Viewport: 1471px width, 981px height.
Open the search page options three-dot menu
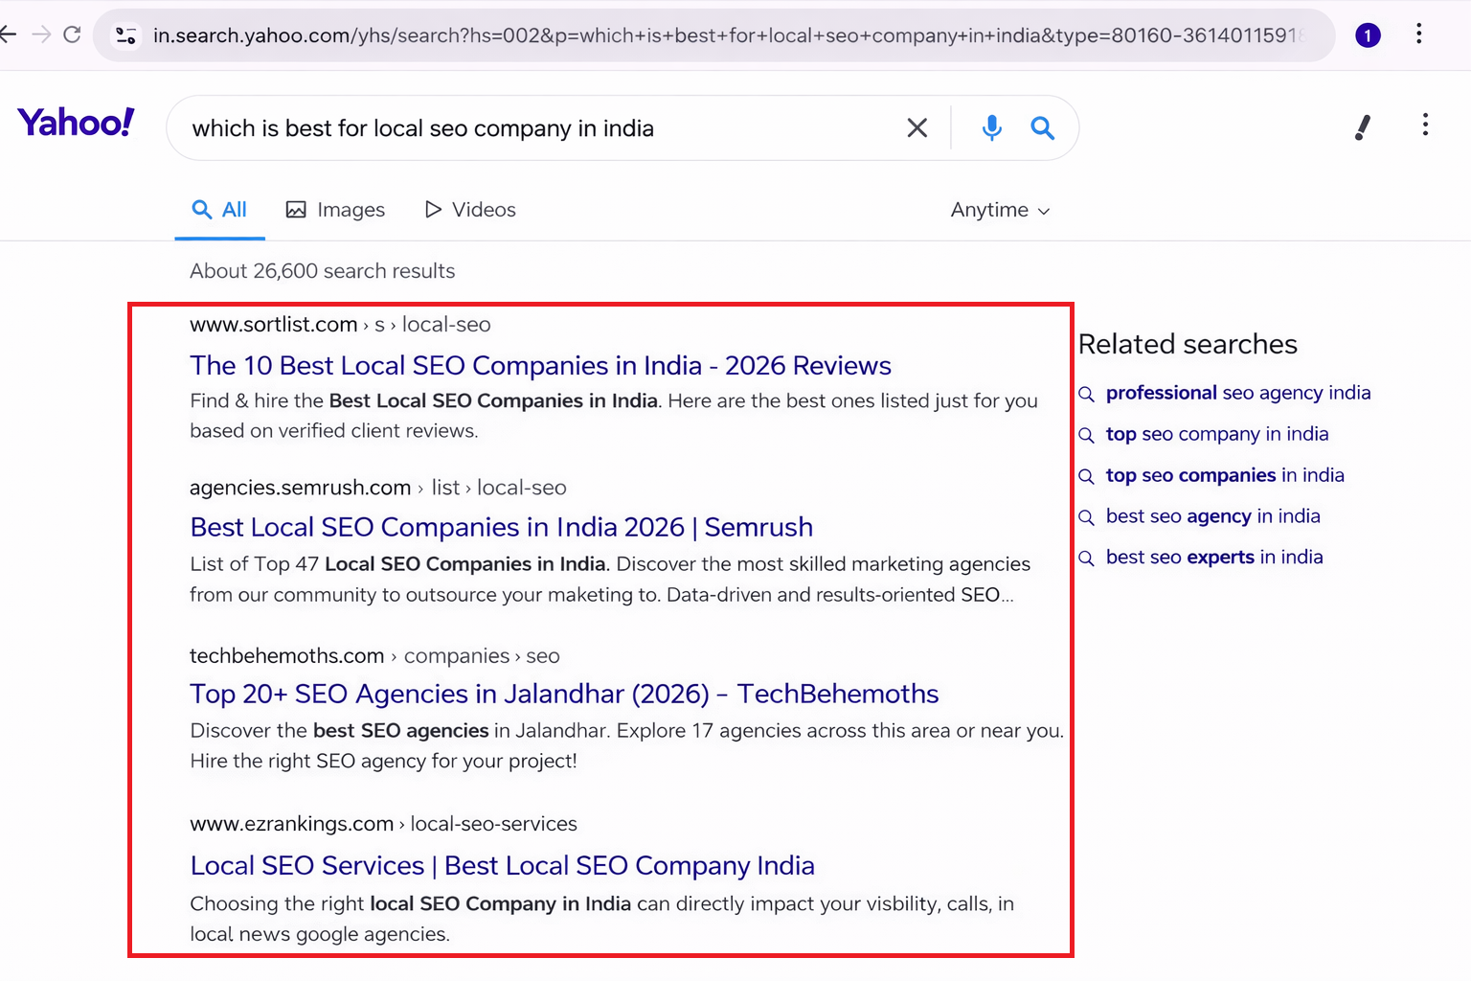tap(1426, 125)
